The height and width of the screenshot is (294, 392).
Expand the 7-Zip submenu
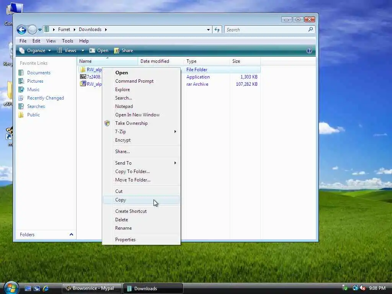pyautogui.click(x=141, y=132)
